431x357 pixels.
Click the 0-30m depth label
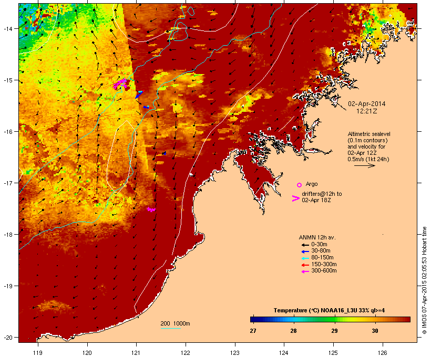[x=319, y=245]
